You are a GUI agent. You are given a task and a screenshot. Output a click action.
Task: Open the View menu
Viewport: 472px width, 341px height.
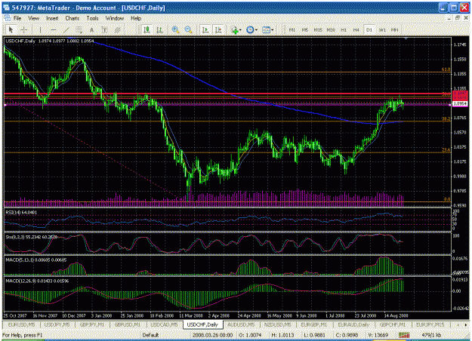[x=34, y=18]
